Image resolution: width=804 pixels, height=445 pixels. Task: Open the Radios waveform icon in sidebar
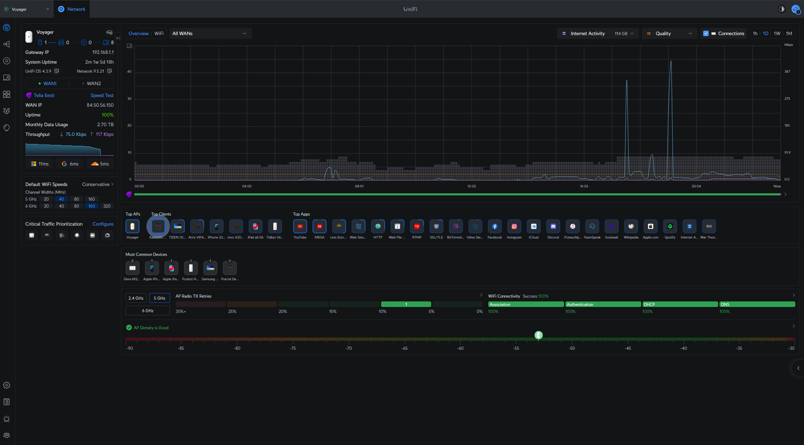(x=7, y=111)
